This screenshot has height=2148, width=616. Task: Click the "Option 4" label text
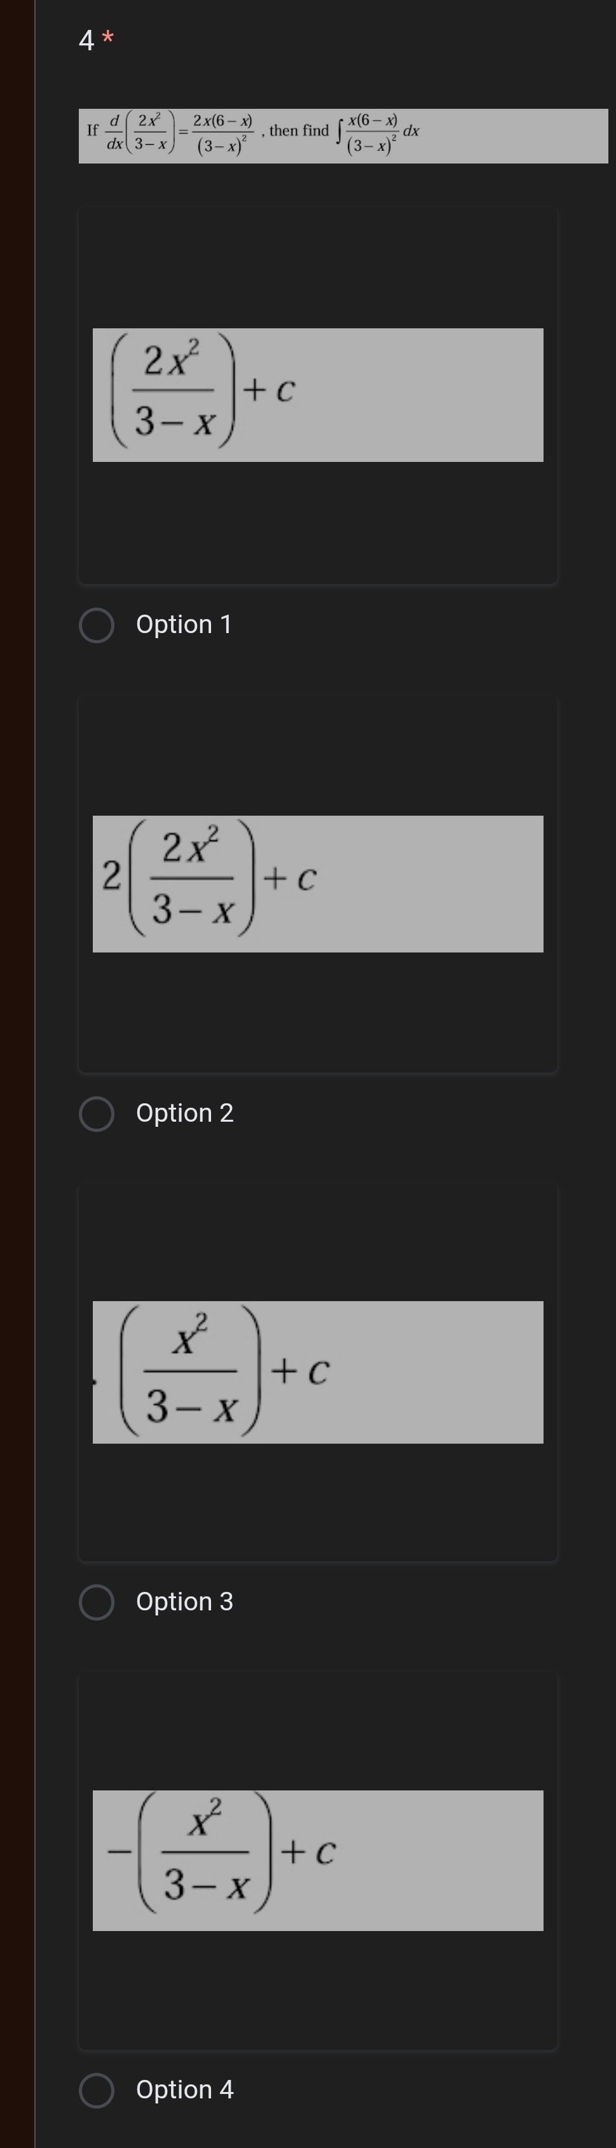185,2089
